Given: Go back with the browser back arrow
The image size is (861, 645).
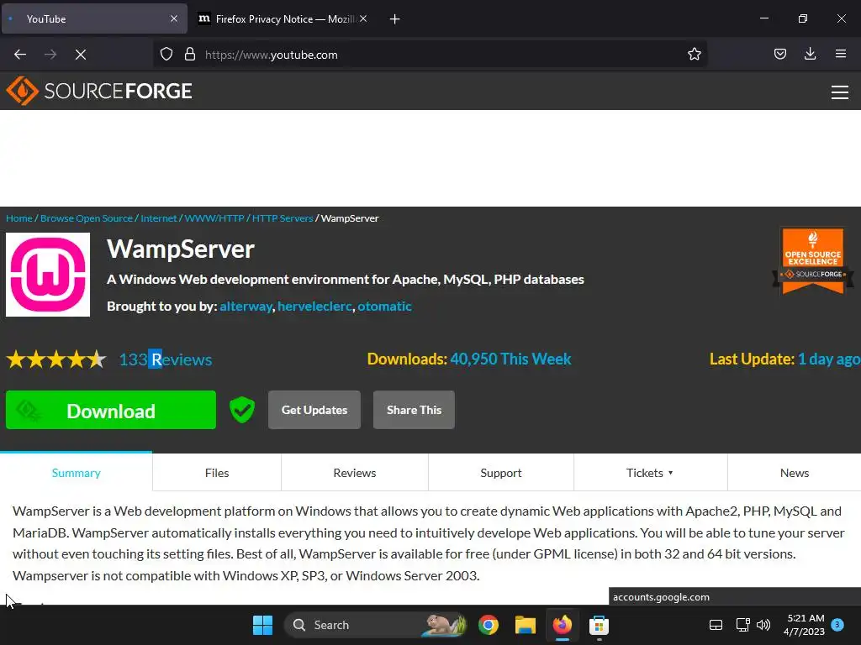Looking at the screenshot, I should tap(20, 55).
